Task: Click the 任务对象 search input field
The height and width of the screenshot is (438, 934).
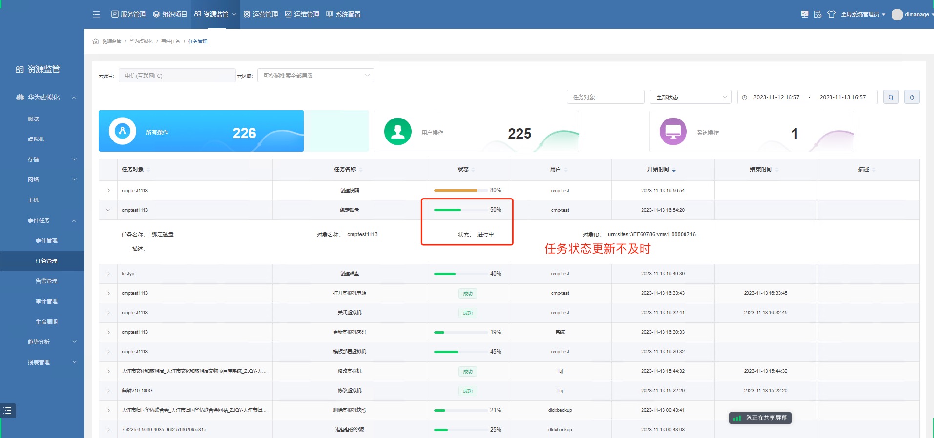Action: click(x=606, y=97)
